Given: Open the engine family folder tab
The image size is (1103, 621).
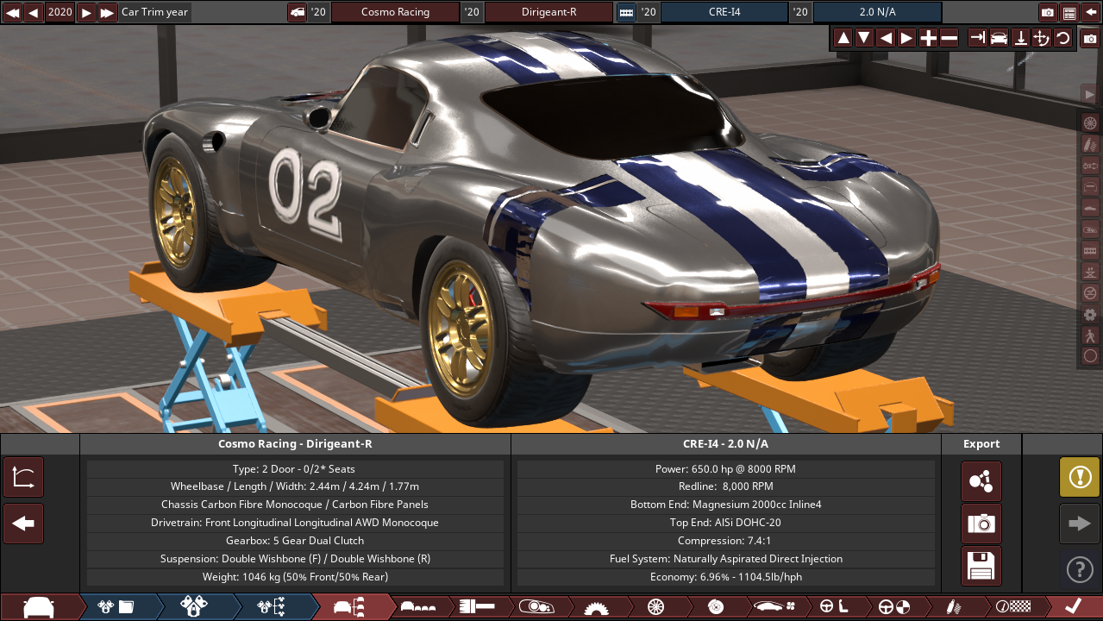Looking at the screenshot, I should [x=116, y=607].
